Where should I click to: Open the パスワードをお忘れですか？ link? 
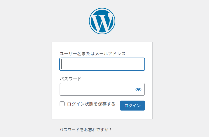[85, 130]
